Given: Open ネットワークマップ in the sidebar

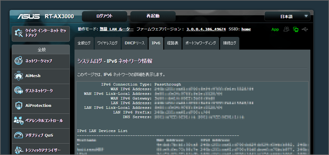Looking at the screenshot, I should (38, 61).
